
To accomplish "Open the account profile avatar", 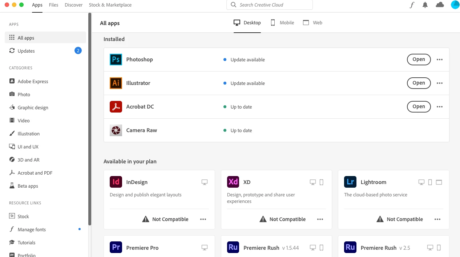I will (x=455, y=5).
